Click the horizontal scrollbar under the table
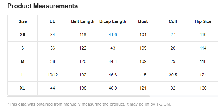This screenshot has width=218, height=109. pyautogui.click(x=79, y=96)
